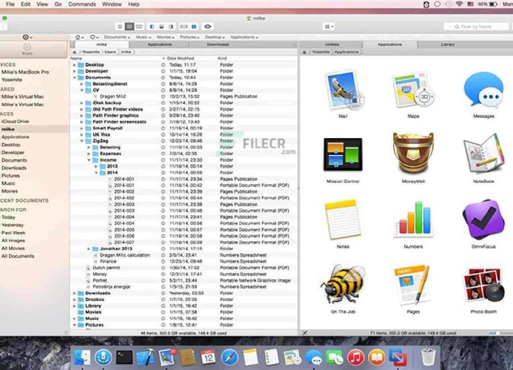Open the sidebar gear action menu
513x370 pixels.
27,37
